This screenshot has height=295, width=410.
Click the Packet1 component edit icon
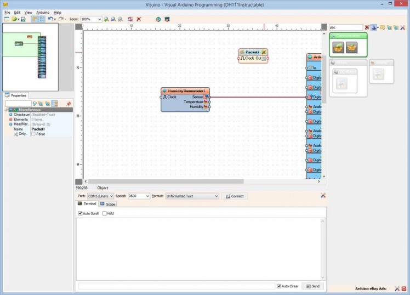tap(264, 52)
